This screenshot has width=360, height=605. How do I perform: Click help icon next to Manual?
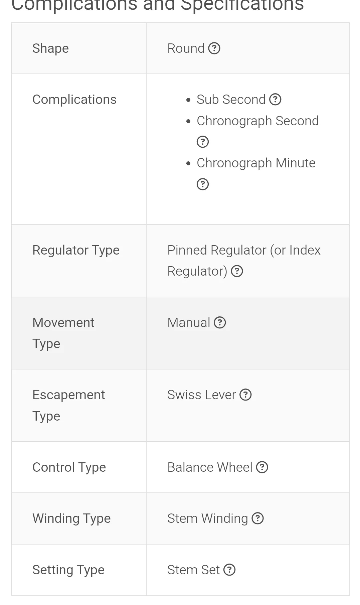point(220,323)
